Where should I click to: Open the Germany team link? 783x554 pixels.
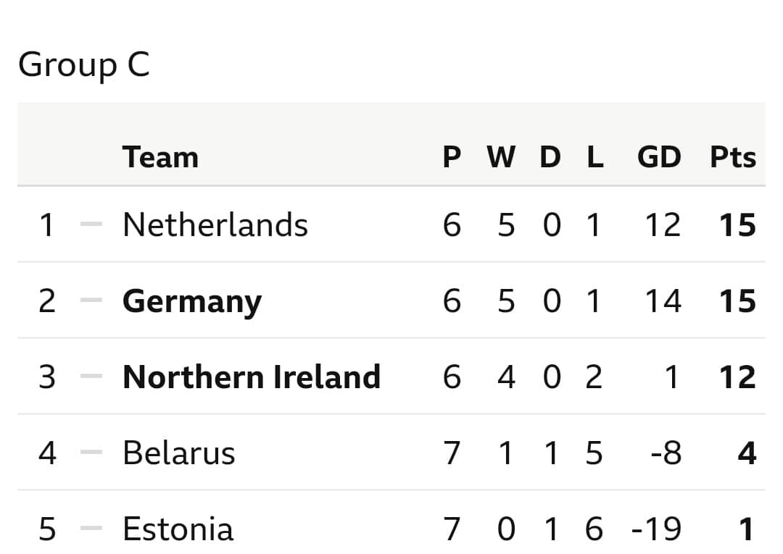192,302
